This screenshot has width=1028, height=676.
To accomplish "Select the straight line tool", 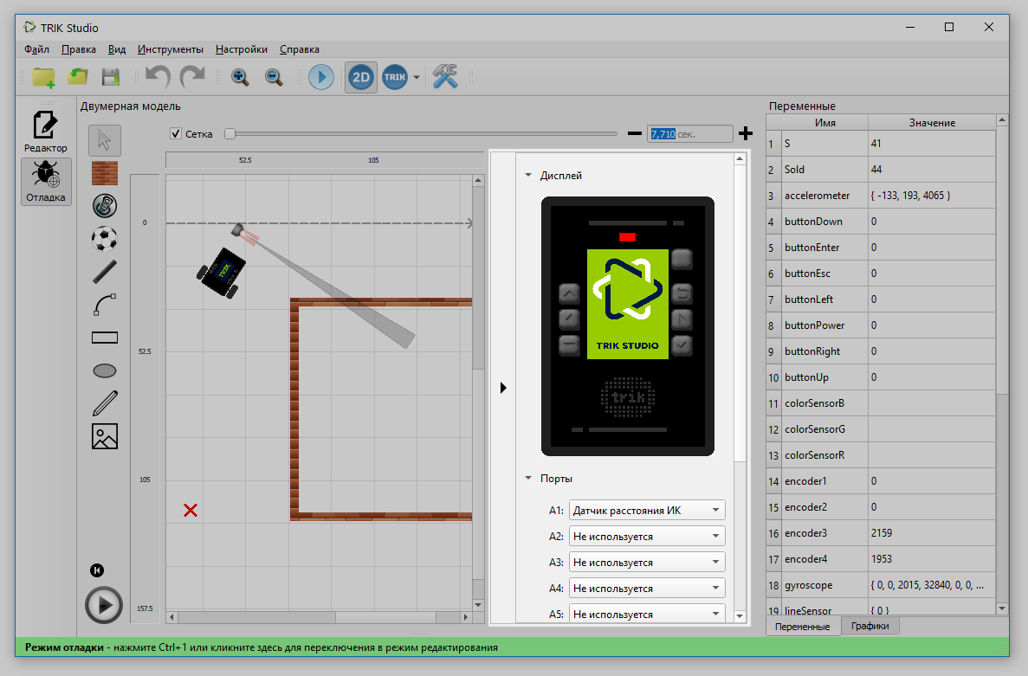I will coord(105,271).
